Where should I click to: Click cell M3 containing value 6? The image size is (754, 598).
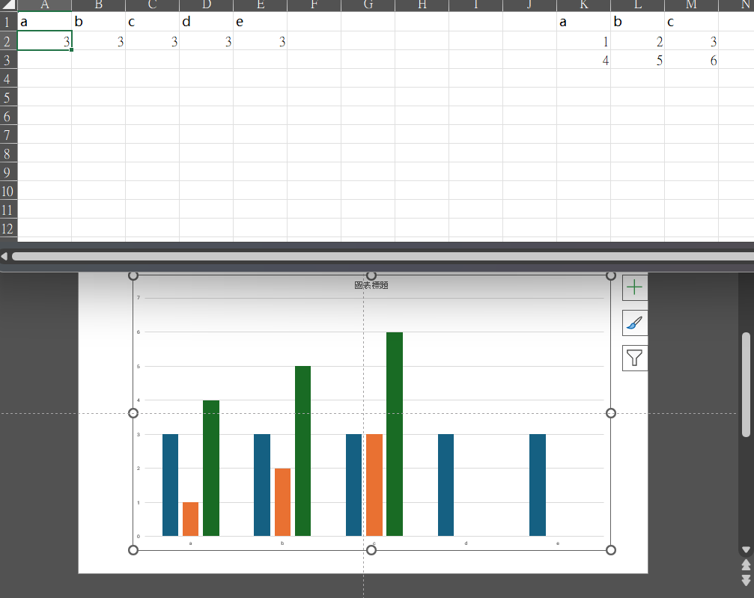coord(691,61)
